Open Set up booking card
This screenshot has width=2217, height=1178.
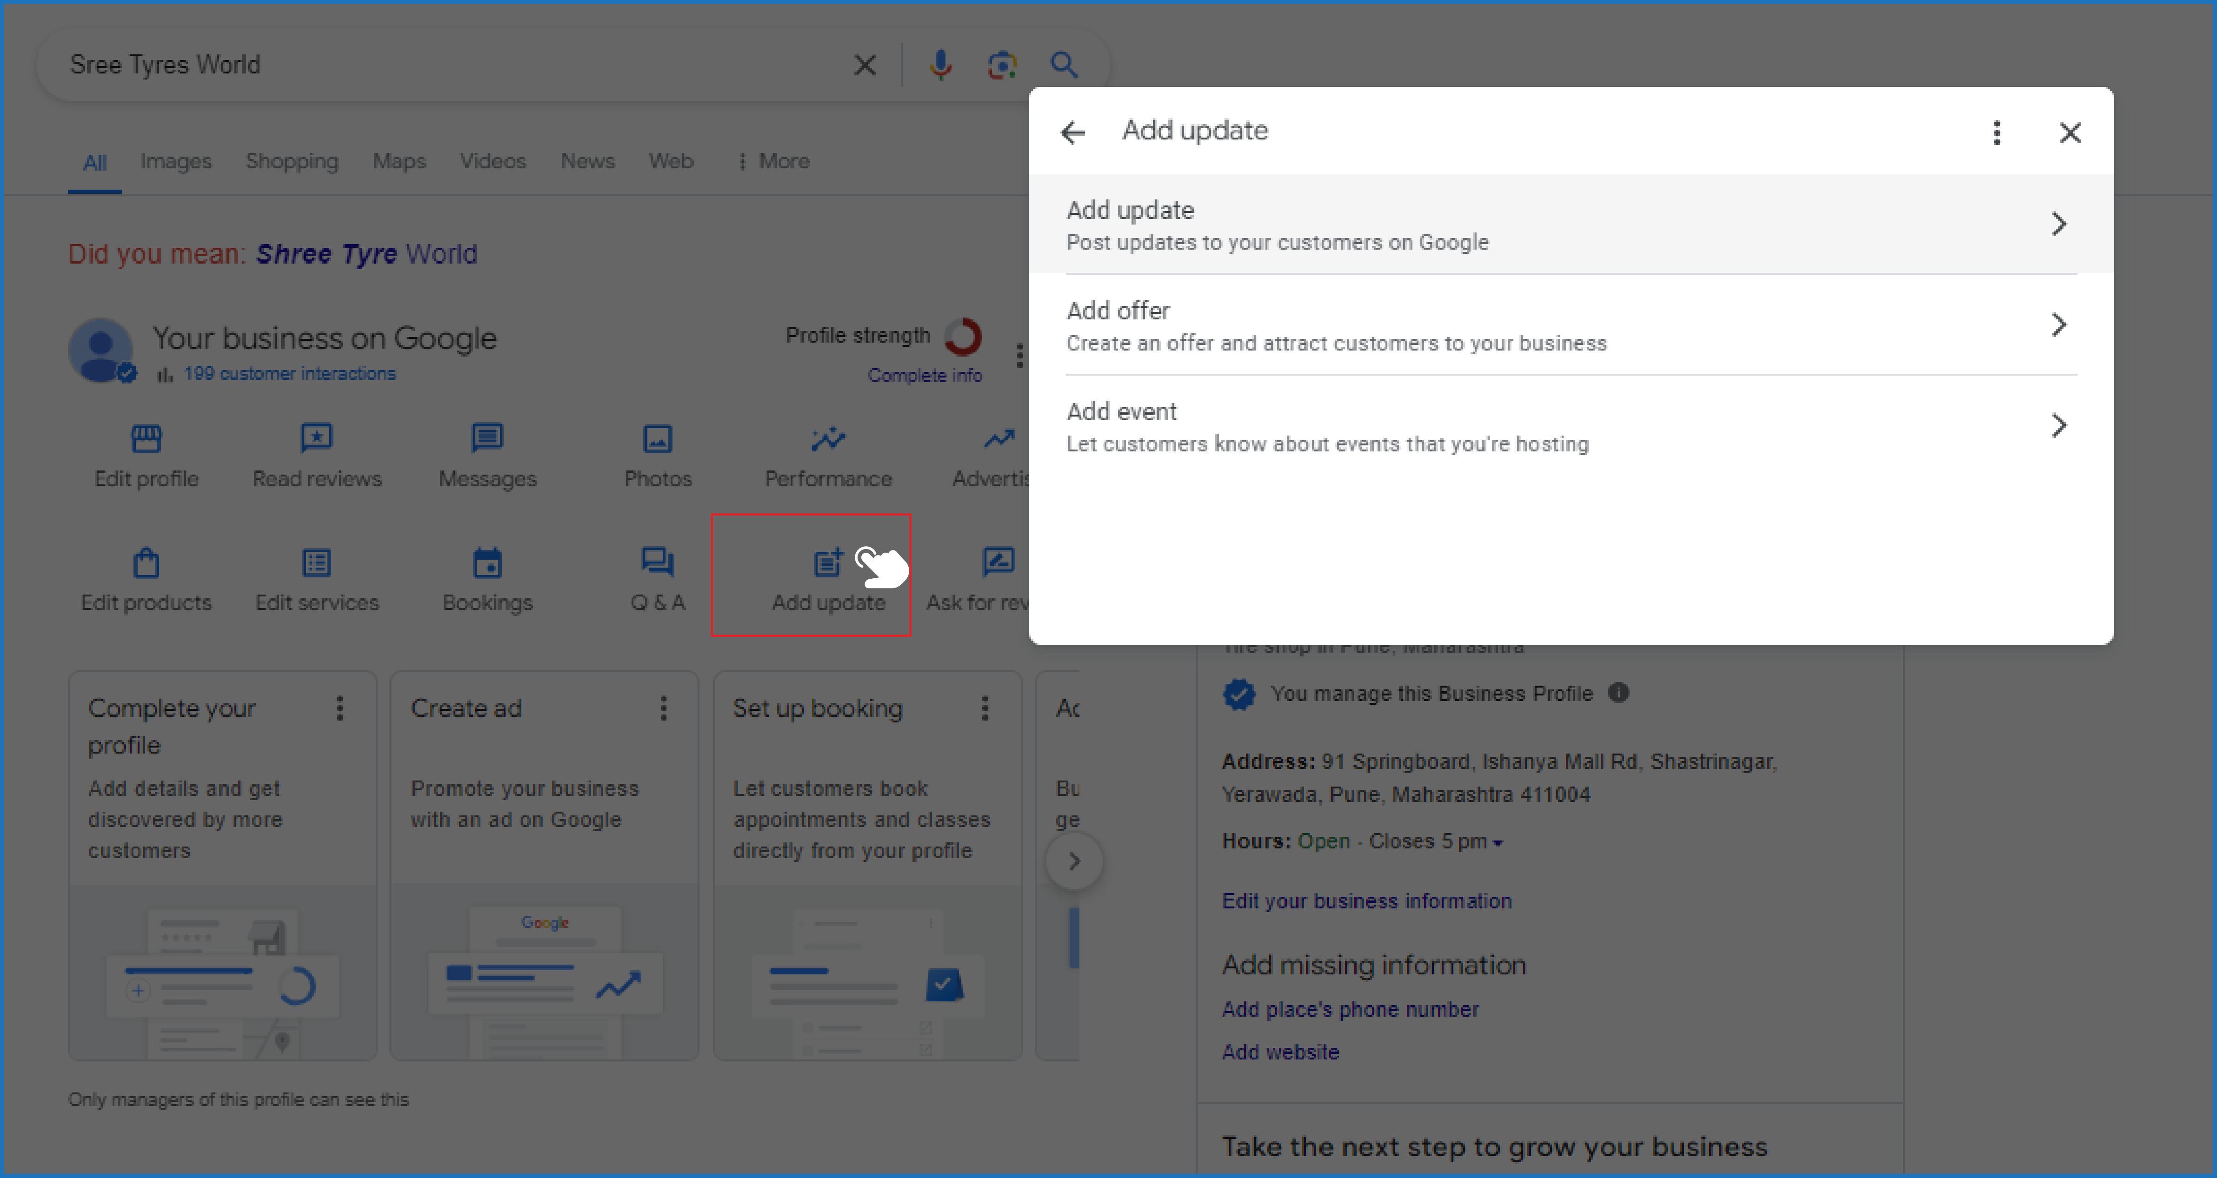click(x=867, y=866)
